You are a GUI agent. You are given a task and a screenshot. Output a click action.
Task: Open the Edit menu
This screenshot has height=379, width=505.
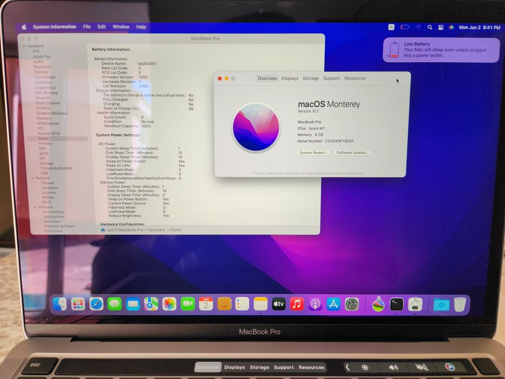click(102, 27)
